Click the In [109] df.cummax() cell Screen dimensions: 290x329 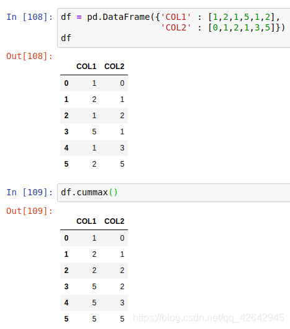point(174,193)
